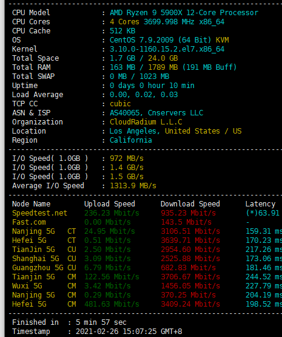Select the Total RAM value 163 MB / 1789 MB

144,67
